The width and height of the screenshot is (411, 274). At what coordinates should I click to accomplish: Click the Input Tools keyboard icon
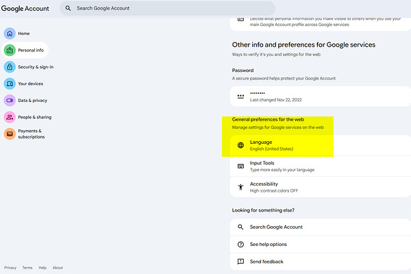[x=240, y=166]
